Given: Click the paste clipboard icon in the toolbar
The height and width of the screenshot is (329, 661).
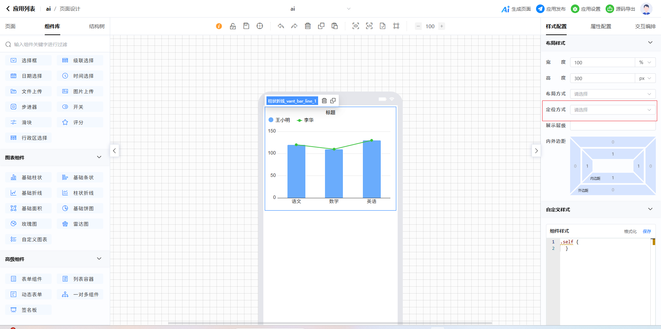Looking at the screenshot, I should tap(335, 26).
